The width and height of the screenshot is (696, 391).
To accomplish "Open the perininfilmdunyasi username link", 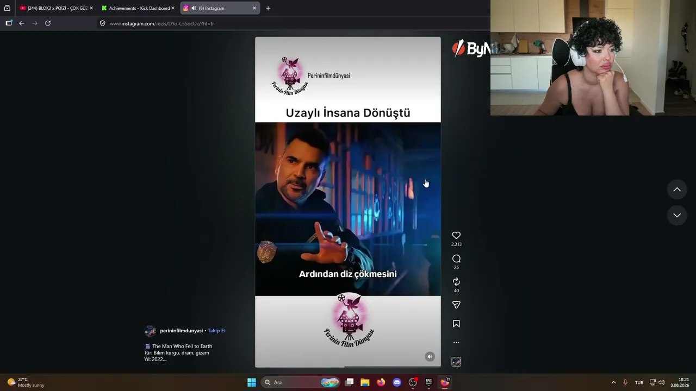I will tap(181, 331).
